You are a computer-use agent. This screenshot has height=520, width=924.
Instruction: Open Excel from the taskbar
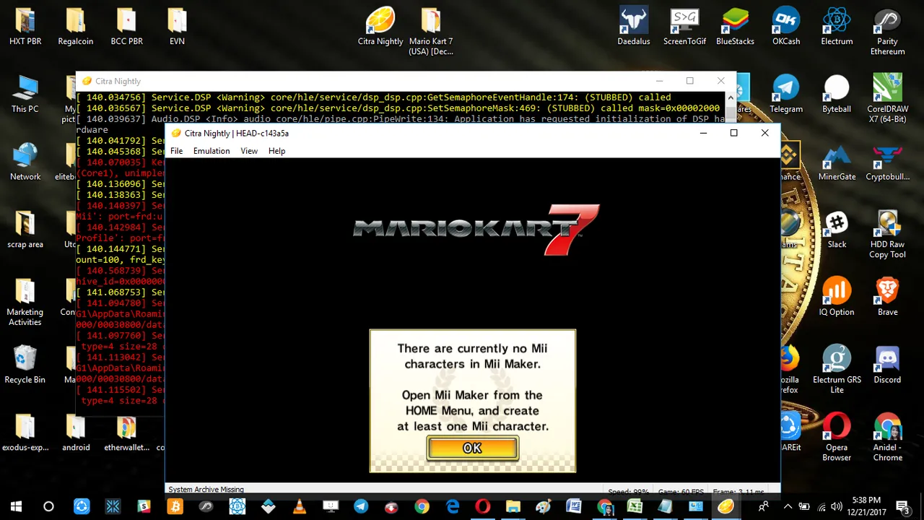click(x=635, y=506)
